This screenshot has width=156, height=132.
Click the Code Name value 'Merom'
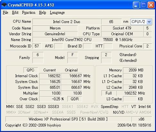(55, 28)
